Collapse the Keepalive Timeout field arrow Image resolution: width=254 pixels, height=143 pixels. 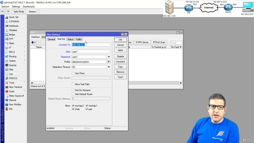pos(109,67)
